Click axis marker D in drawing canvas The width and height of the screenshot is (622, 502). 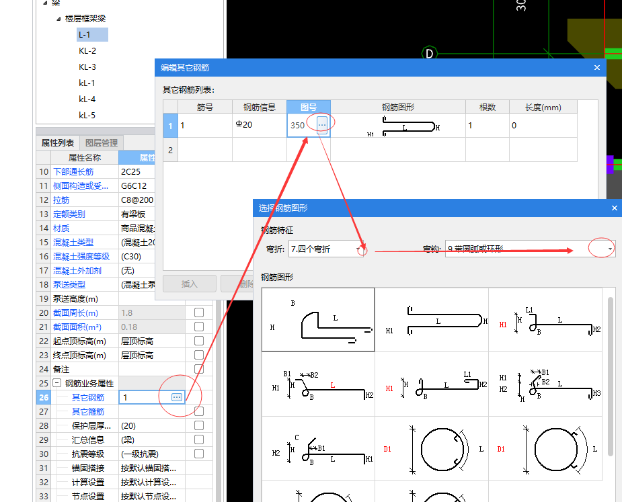tap(429, 53)
